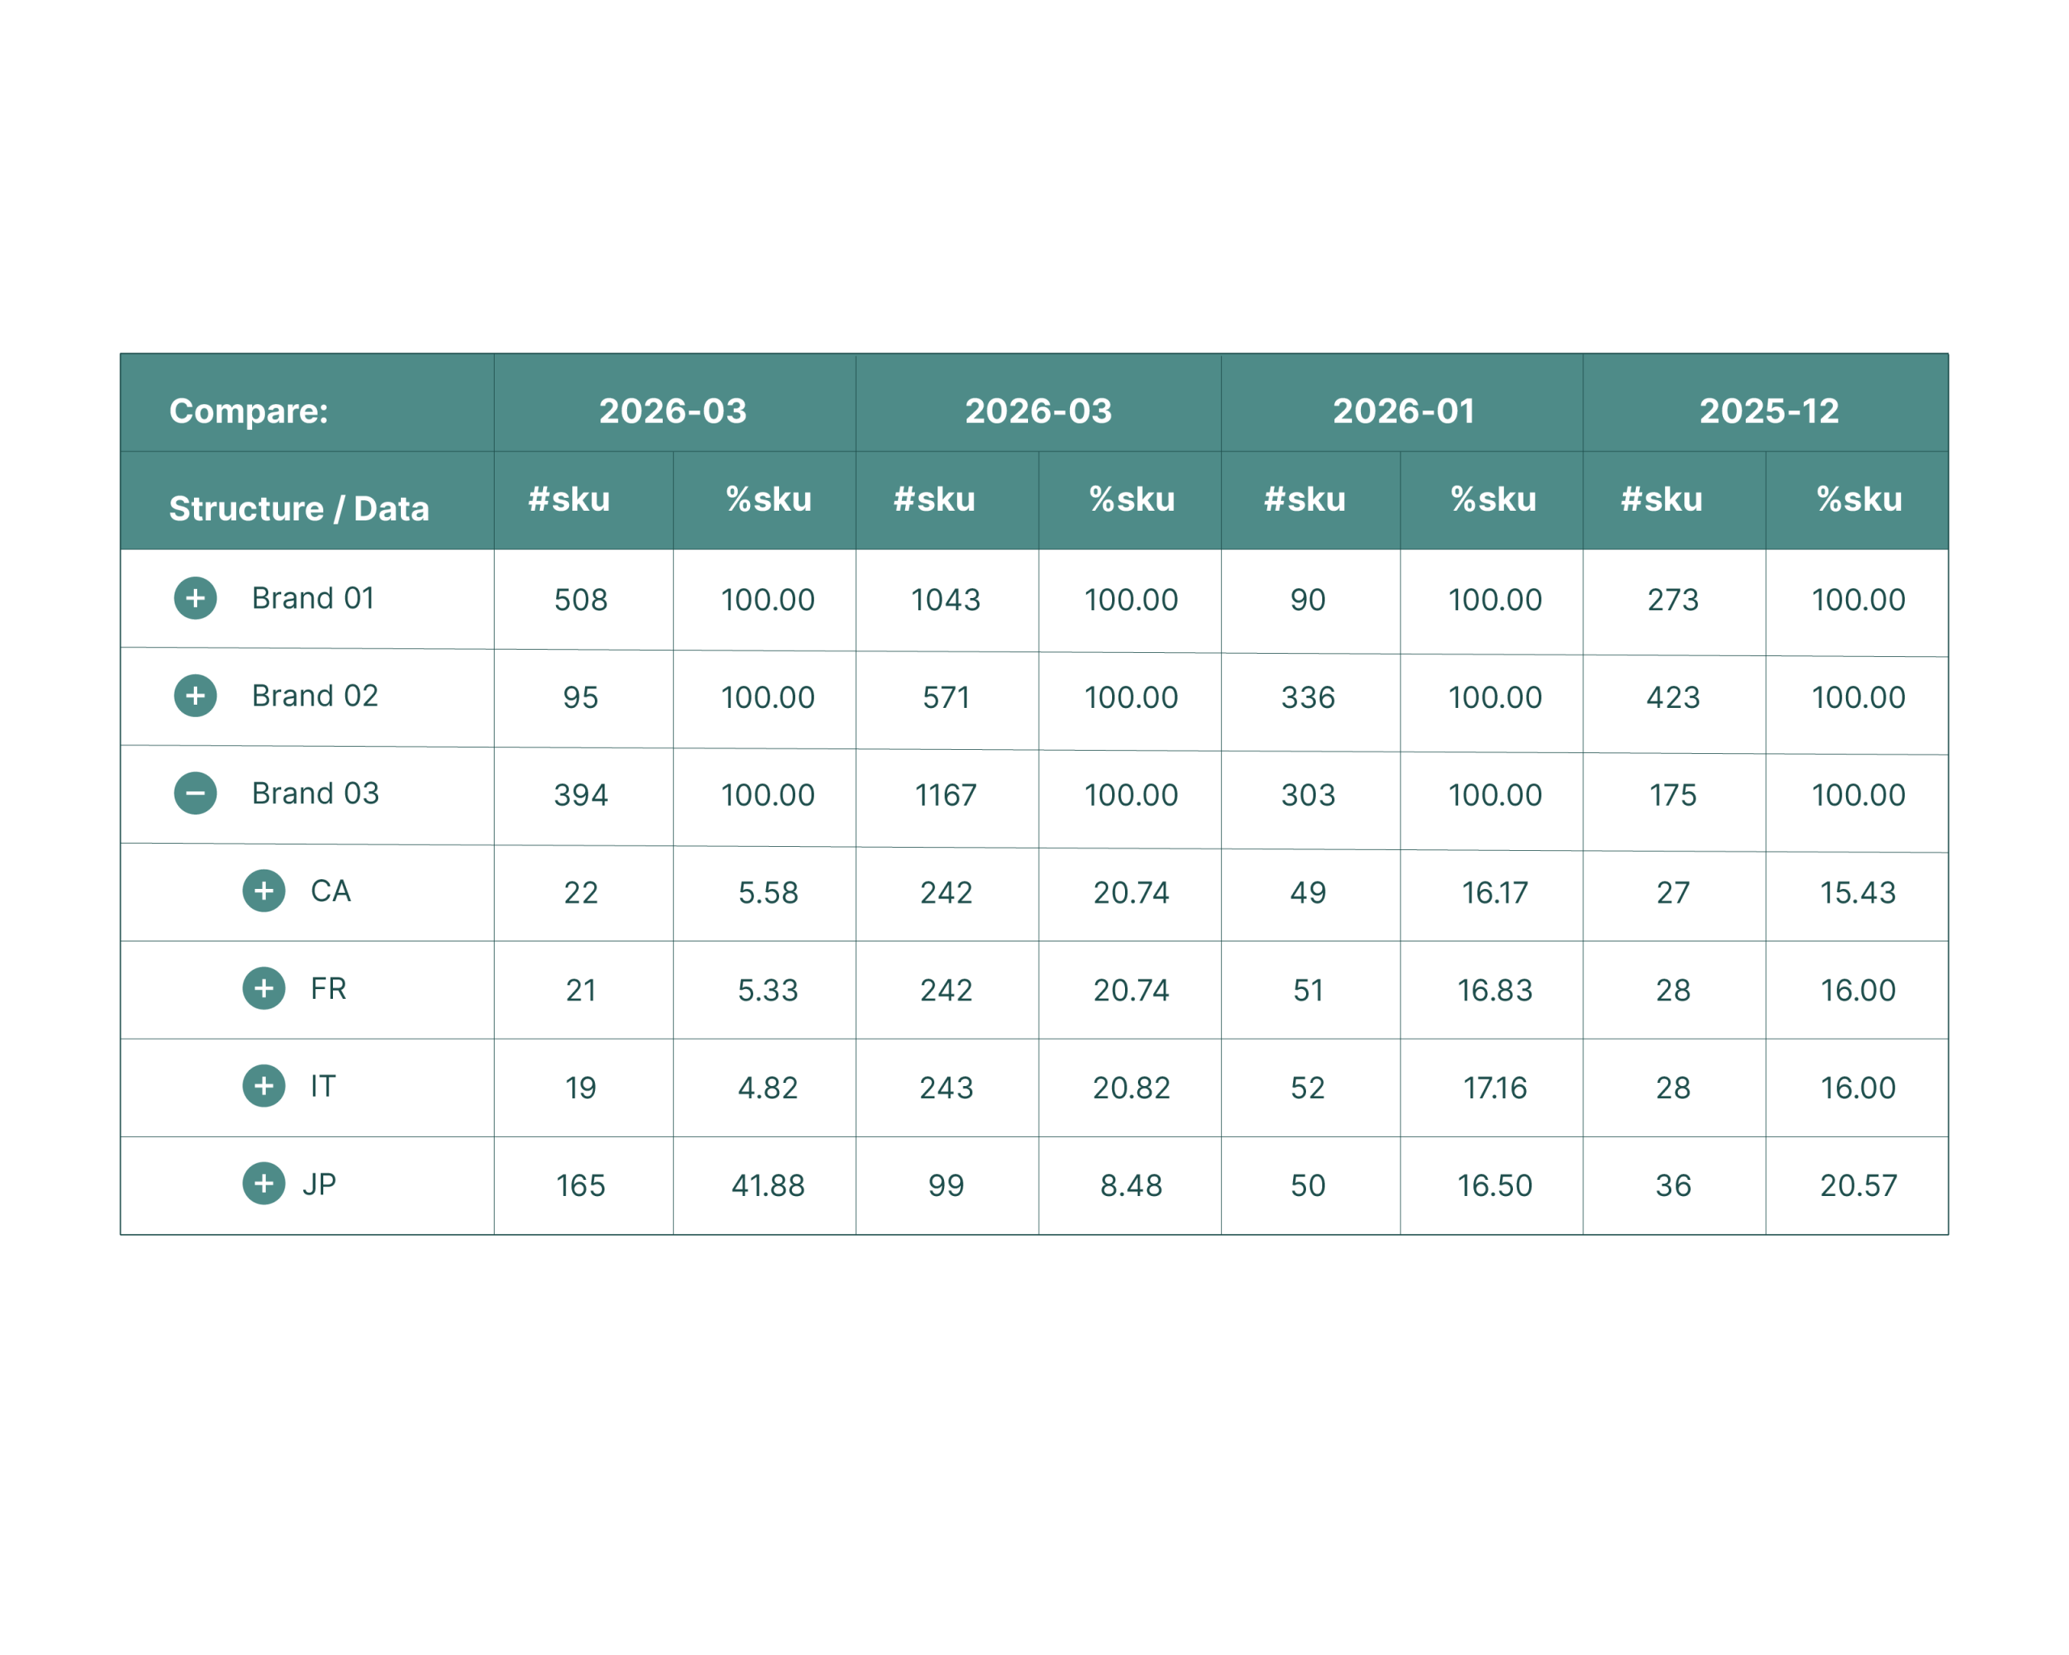Viewport: 2069px width, 1655px height.
Task: Click the JP row label
Action: [319, 1184]
